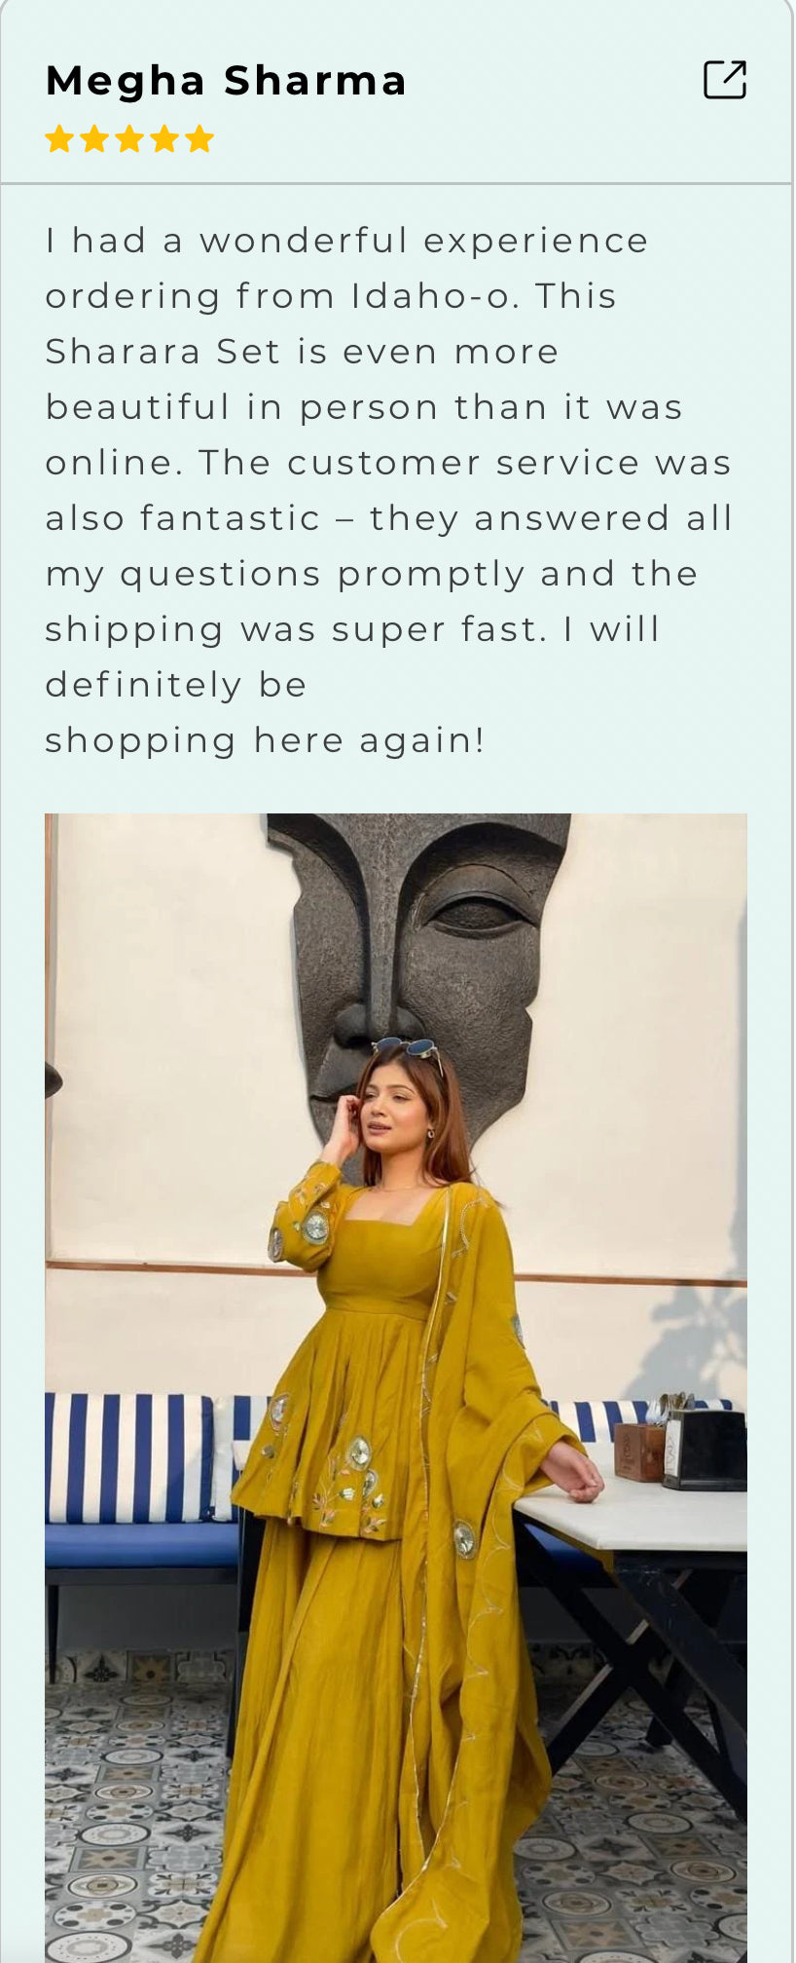Click the reviewer name Megha Sharma
796x1963 pixels.
tap(226, 81)
